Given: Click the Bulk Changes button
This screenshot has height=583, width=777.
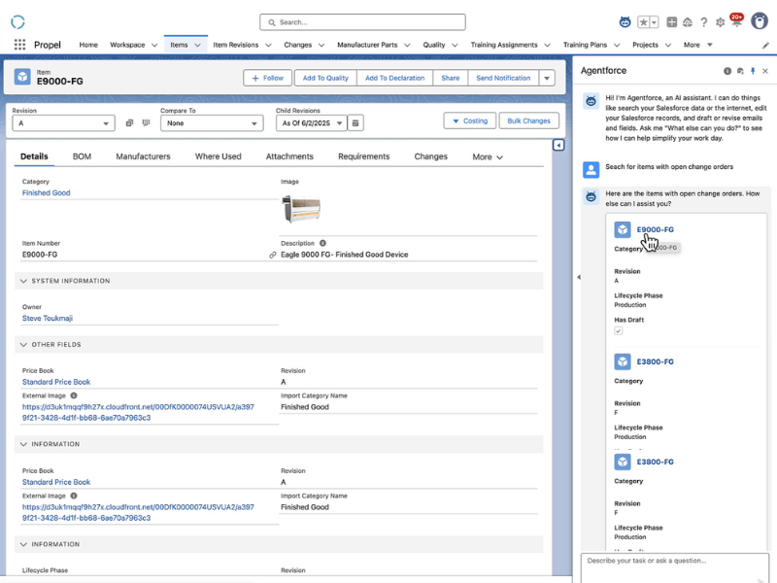Looking at the screenshot, I should coord(528,120).
